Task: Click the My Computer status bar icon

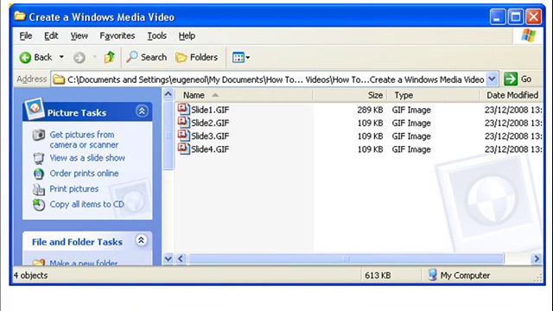Action: click(432, 275)
